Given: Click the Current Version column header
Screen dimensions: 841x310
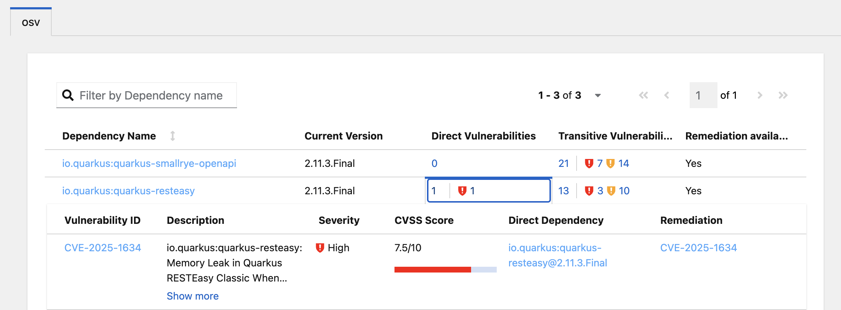Looking at the screenshot, I should click(344, 136).
